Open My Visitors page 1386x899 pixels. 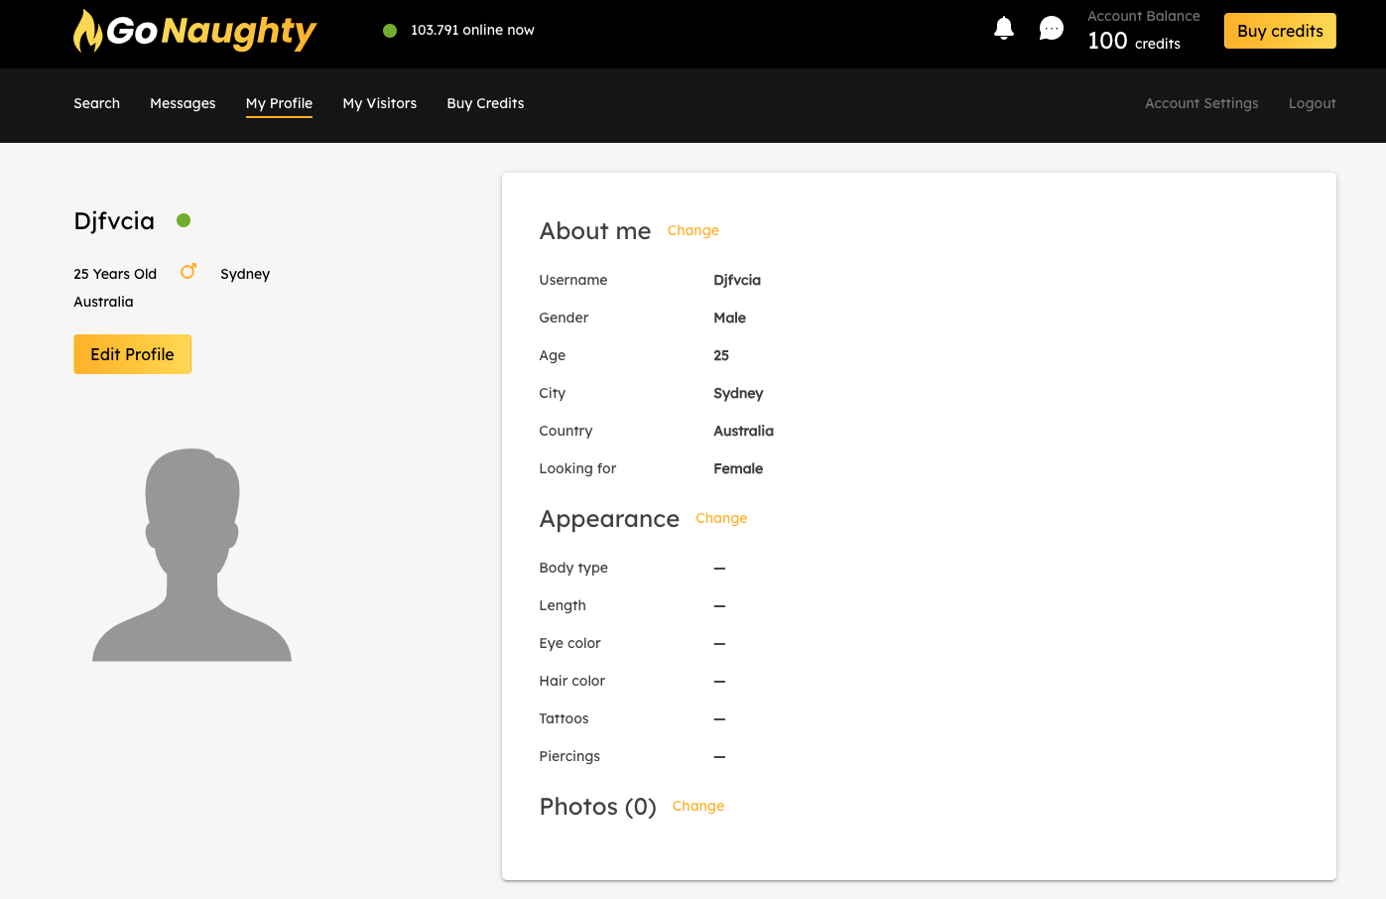(379, 103)
